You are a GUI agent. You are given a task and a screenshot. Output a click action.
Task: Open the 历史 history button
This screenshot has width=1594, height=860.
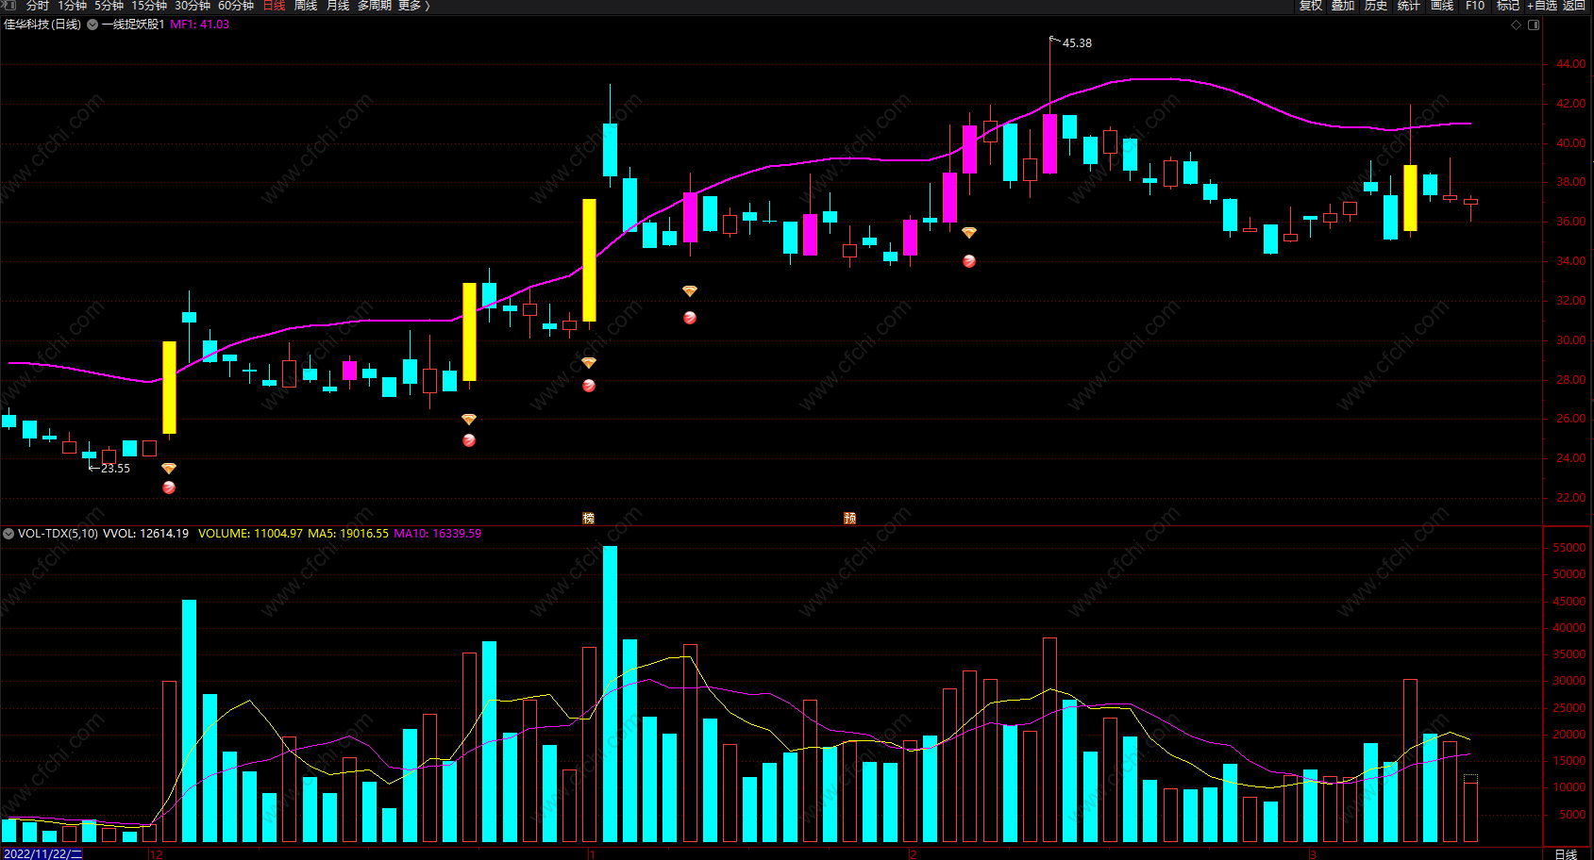pos(1376,6)
